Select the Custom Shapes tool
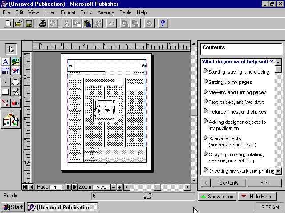Screen dimensions: 285x213 pos(16,92)
